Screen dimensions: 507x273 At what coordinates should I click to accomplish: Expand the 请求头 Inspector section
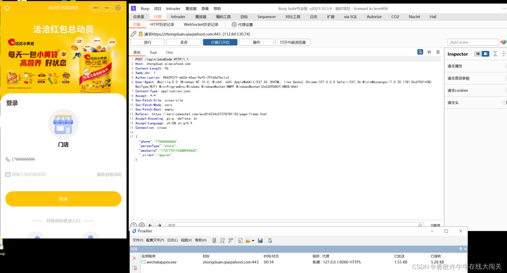click(476, 103)
